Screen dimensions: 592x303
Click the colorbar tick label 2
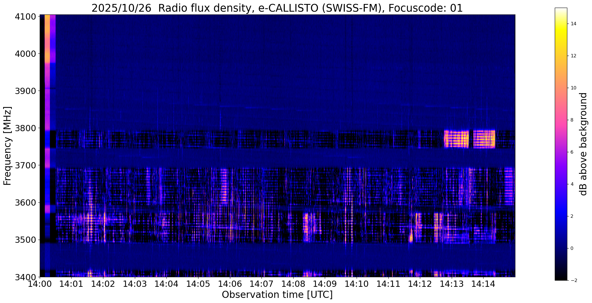[572, 216]
